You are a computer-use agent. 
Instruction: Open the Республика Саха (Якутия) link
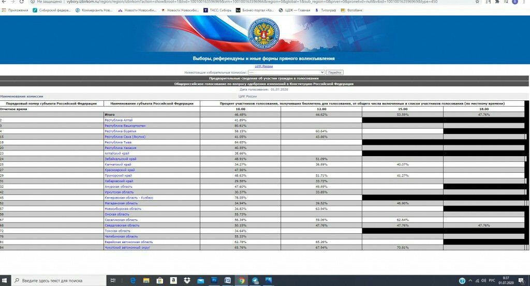point(125,137)
